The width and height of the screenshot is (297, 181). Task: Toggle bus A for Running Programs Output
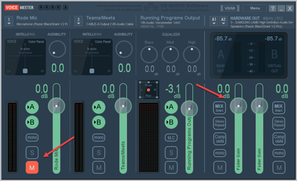click(171, 107)
